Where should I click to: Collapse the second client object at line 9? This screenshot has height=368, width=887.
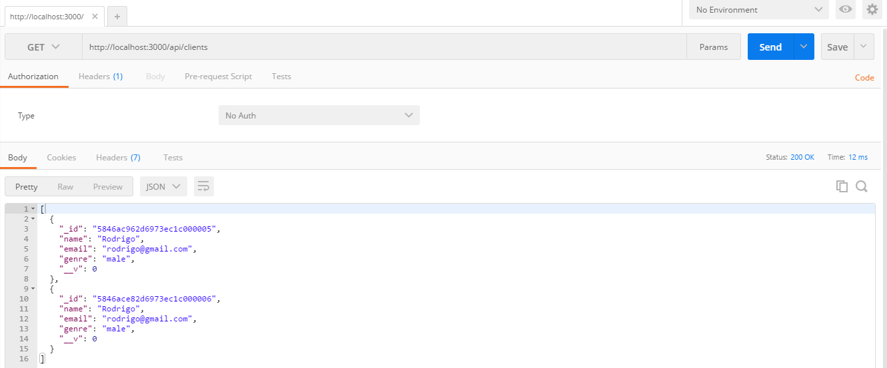[x=33, y=289]
